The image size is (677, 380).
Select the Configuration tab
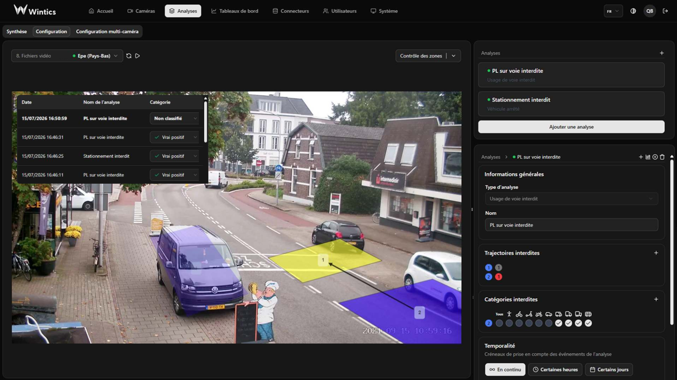click(51, 32)
